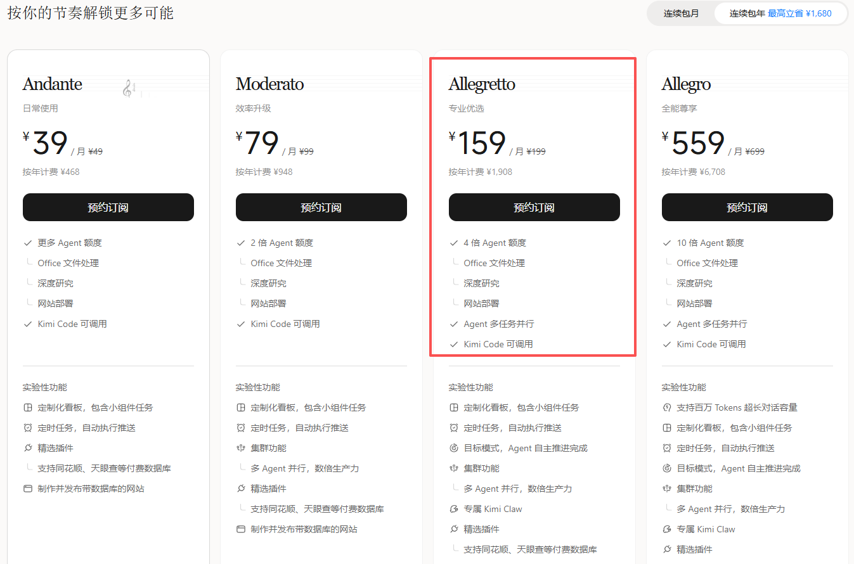Click the text "按年计费 ¥6,708"

(x=694, y=172)
